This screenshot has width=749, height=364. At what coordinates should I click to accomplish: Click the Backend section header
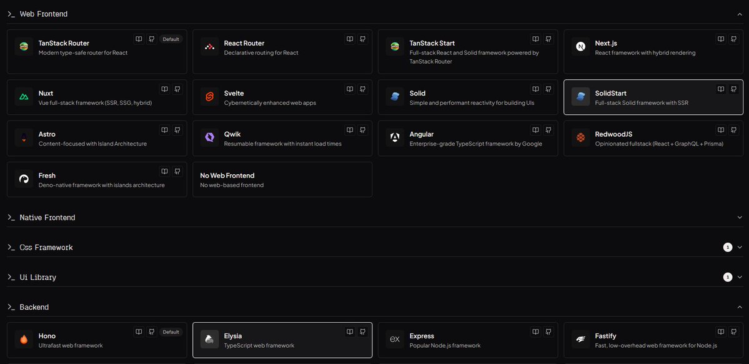[375, 307]
